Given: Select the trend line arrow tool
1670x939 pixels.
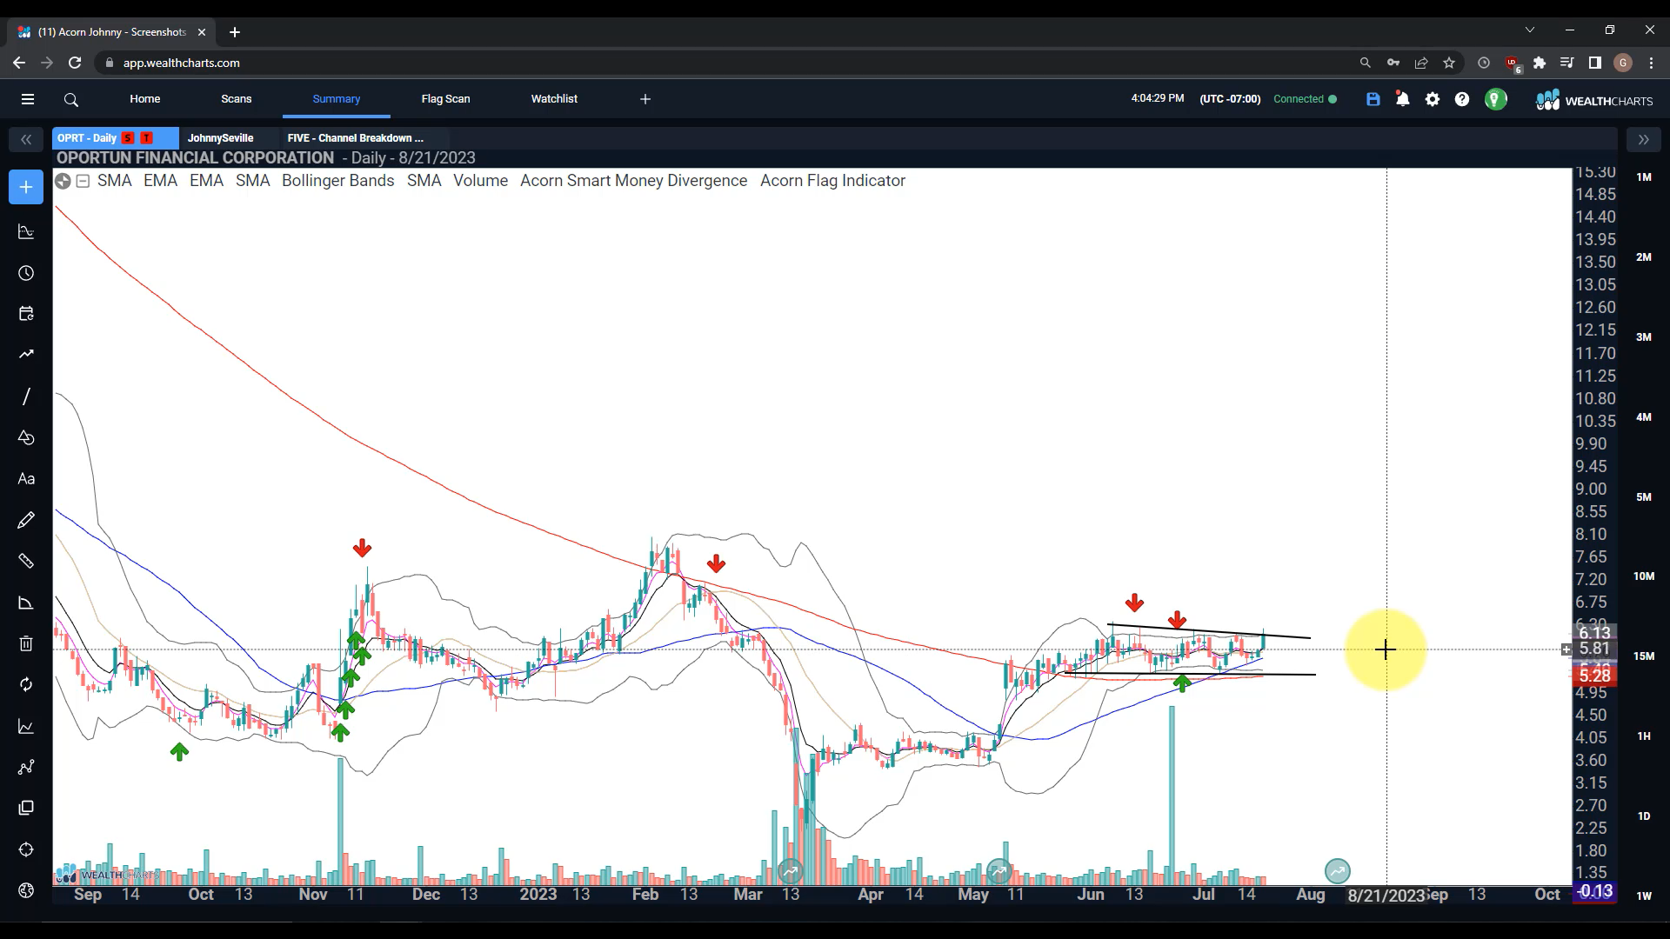Looking at the screenshot, I should (26, 354).
